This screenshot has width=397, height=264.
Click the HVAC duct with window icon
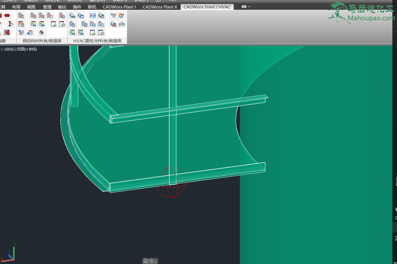81,15
